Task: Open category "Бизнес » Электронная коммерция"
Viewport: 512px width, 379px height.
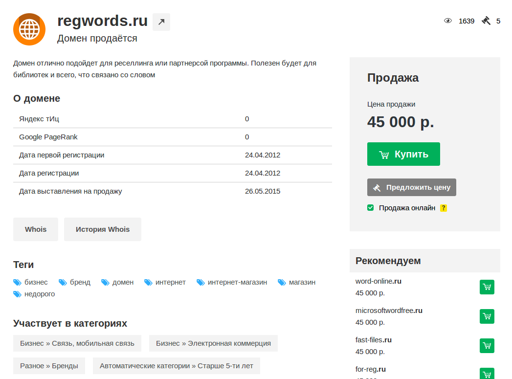Action: coord(213,343)
